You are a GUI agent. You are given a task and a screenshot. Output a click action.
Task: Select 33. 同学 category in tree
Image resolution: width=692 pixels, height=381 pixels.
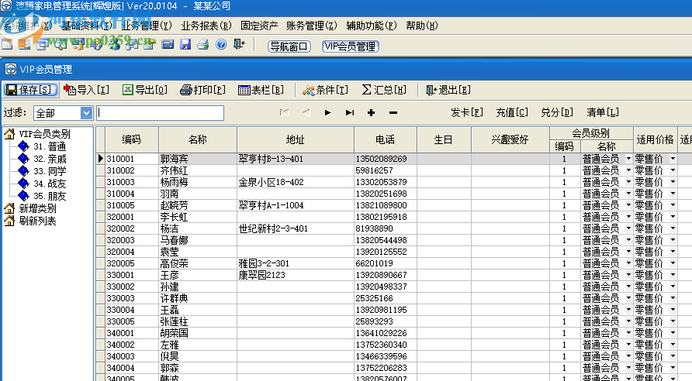(50, 171)
